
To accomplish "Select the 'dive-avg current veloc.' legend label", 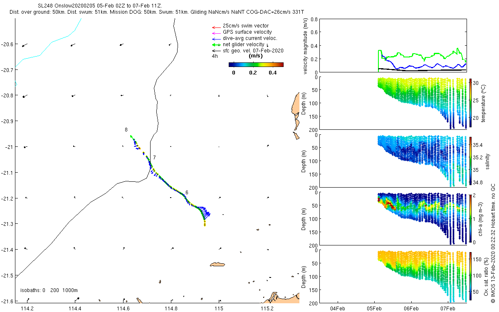I will coord(250,38).
